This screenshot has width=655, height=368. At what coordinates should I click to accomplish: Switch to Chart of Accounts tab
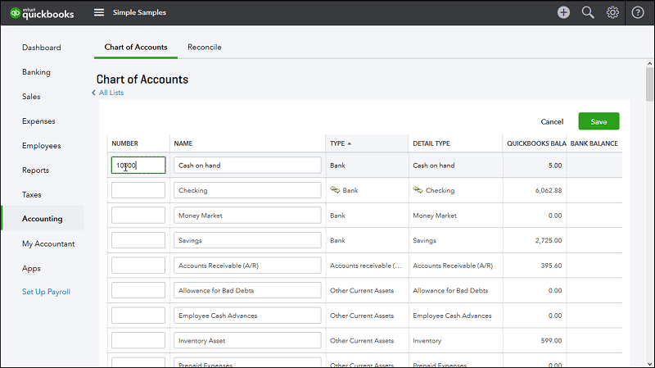(x=136, y=48)
